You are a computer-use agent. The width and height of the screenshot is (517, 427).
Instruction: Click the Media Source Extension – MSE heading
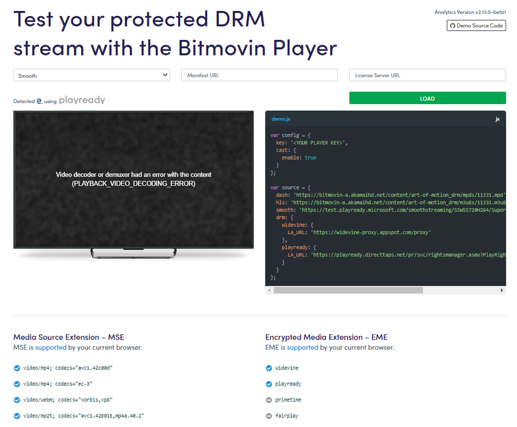point(69,337)
